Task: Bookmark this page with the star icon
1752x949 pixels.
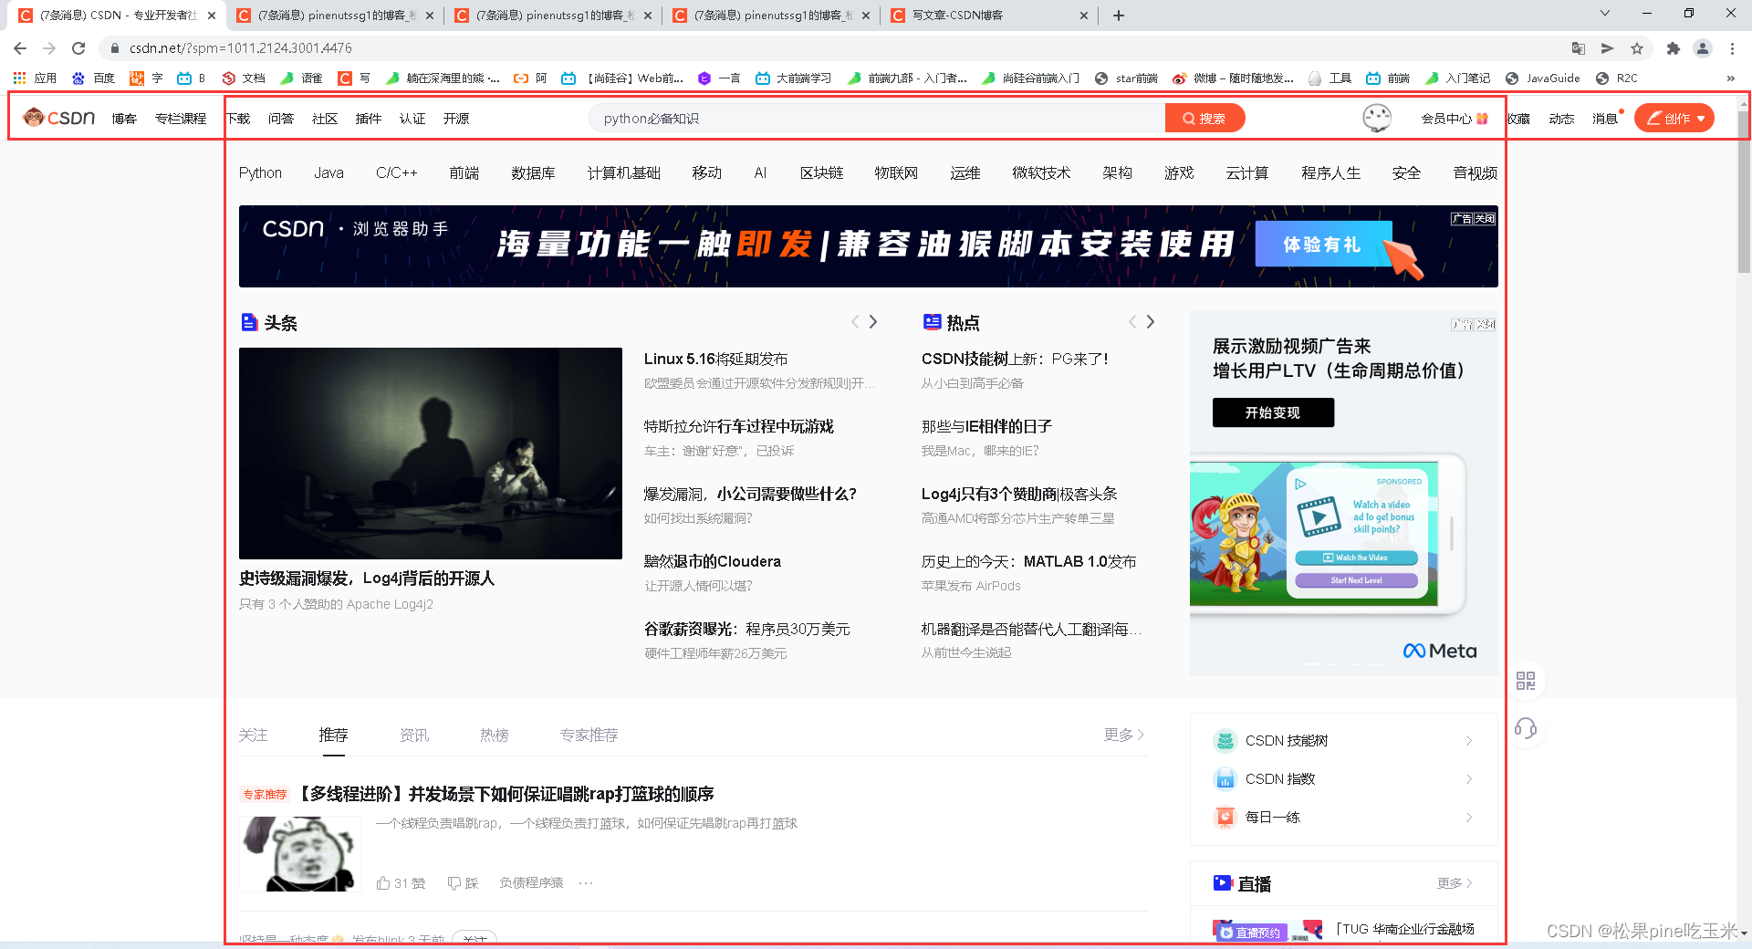Action: pyautogui.click(x=1637, y=48)
